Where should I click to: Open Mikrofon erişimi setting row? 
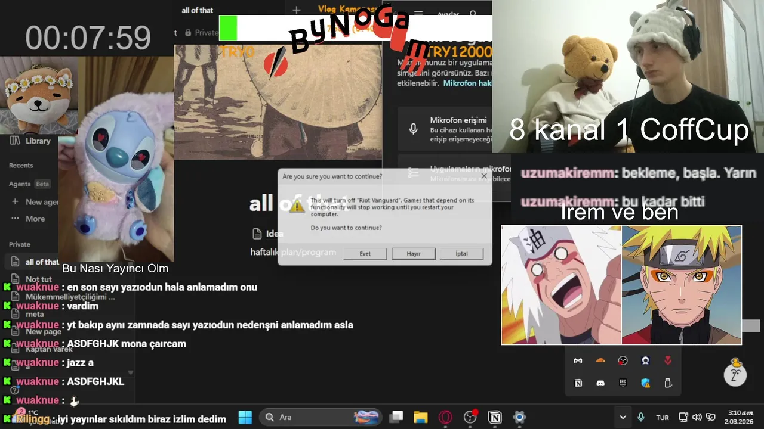click(445, 129)
